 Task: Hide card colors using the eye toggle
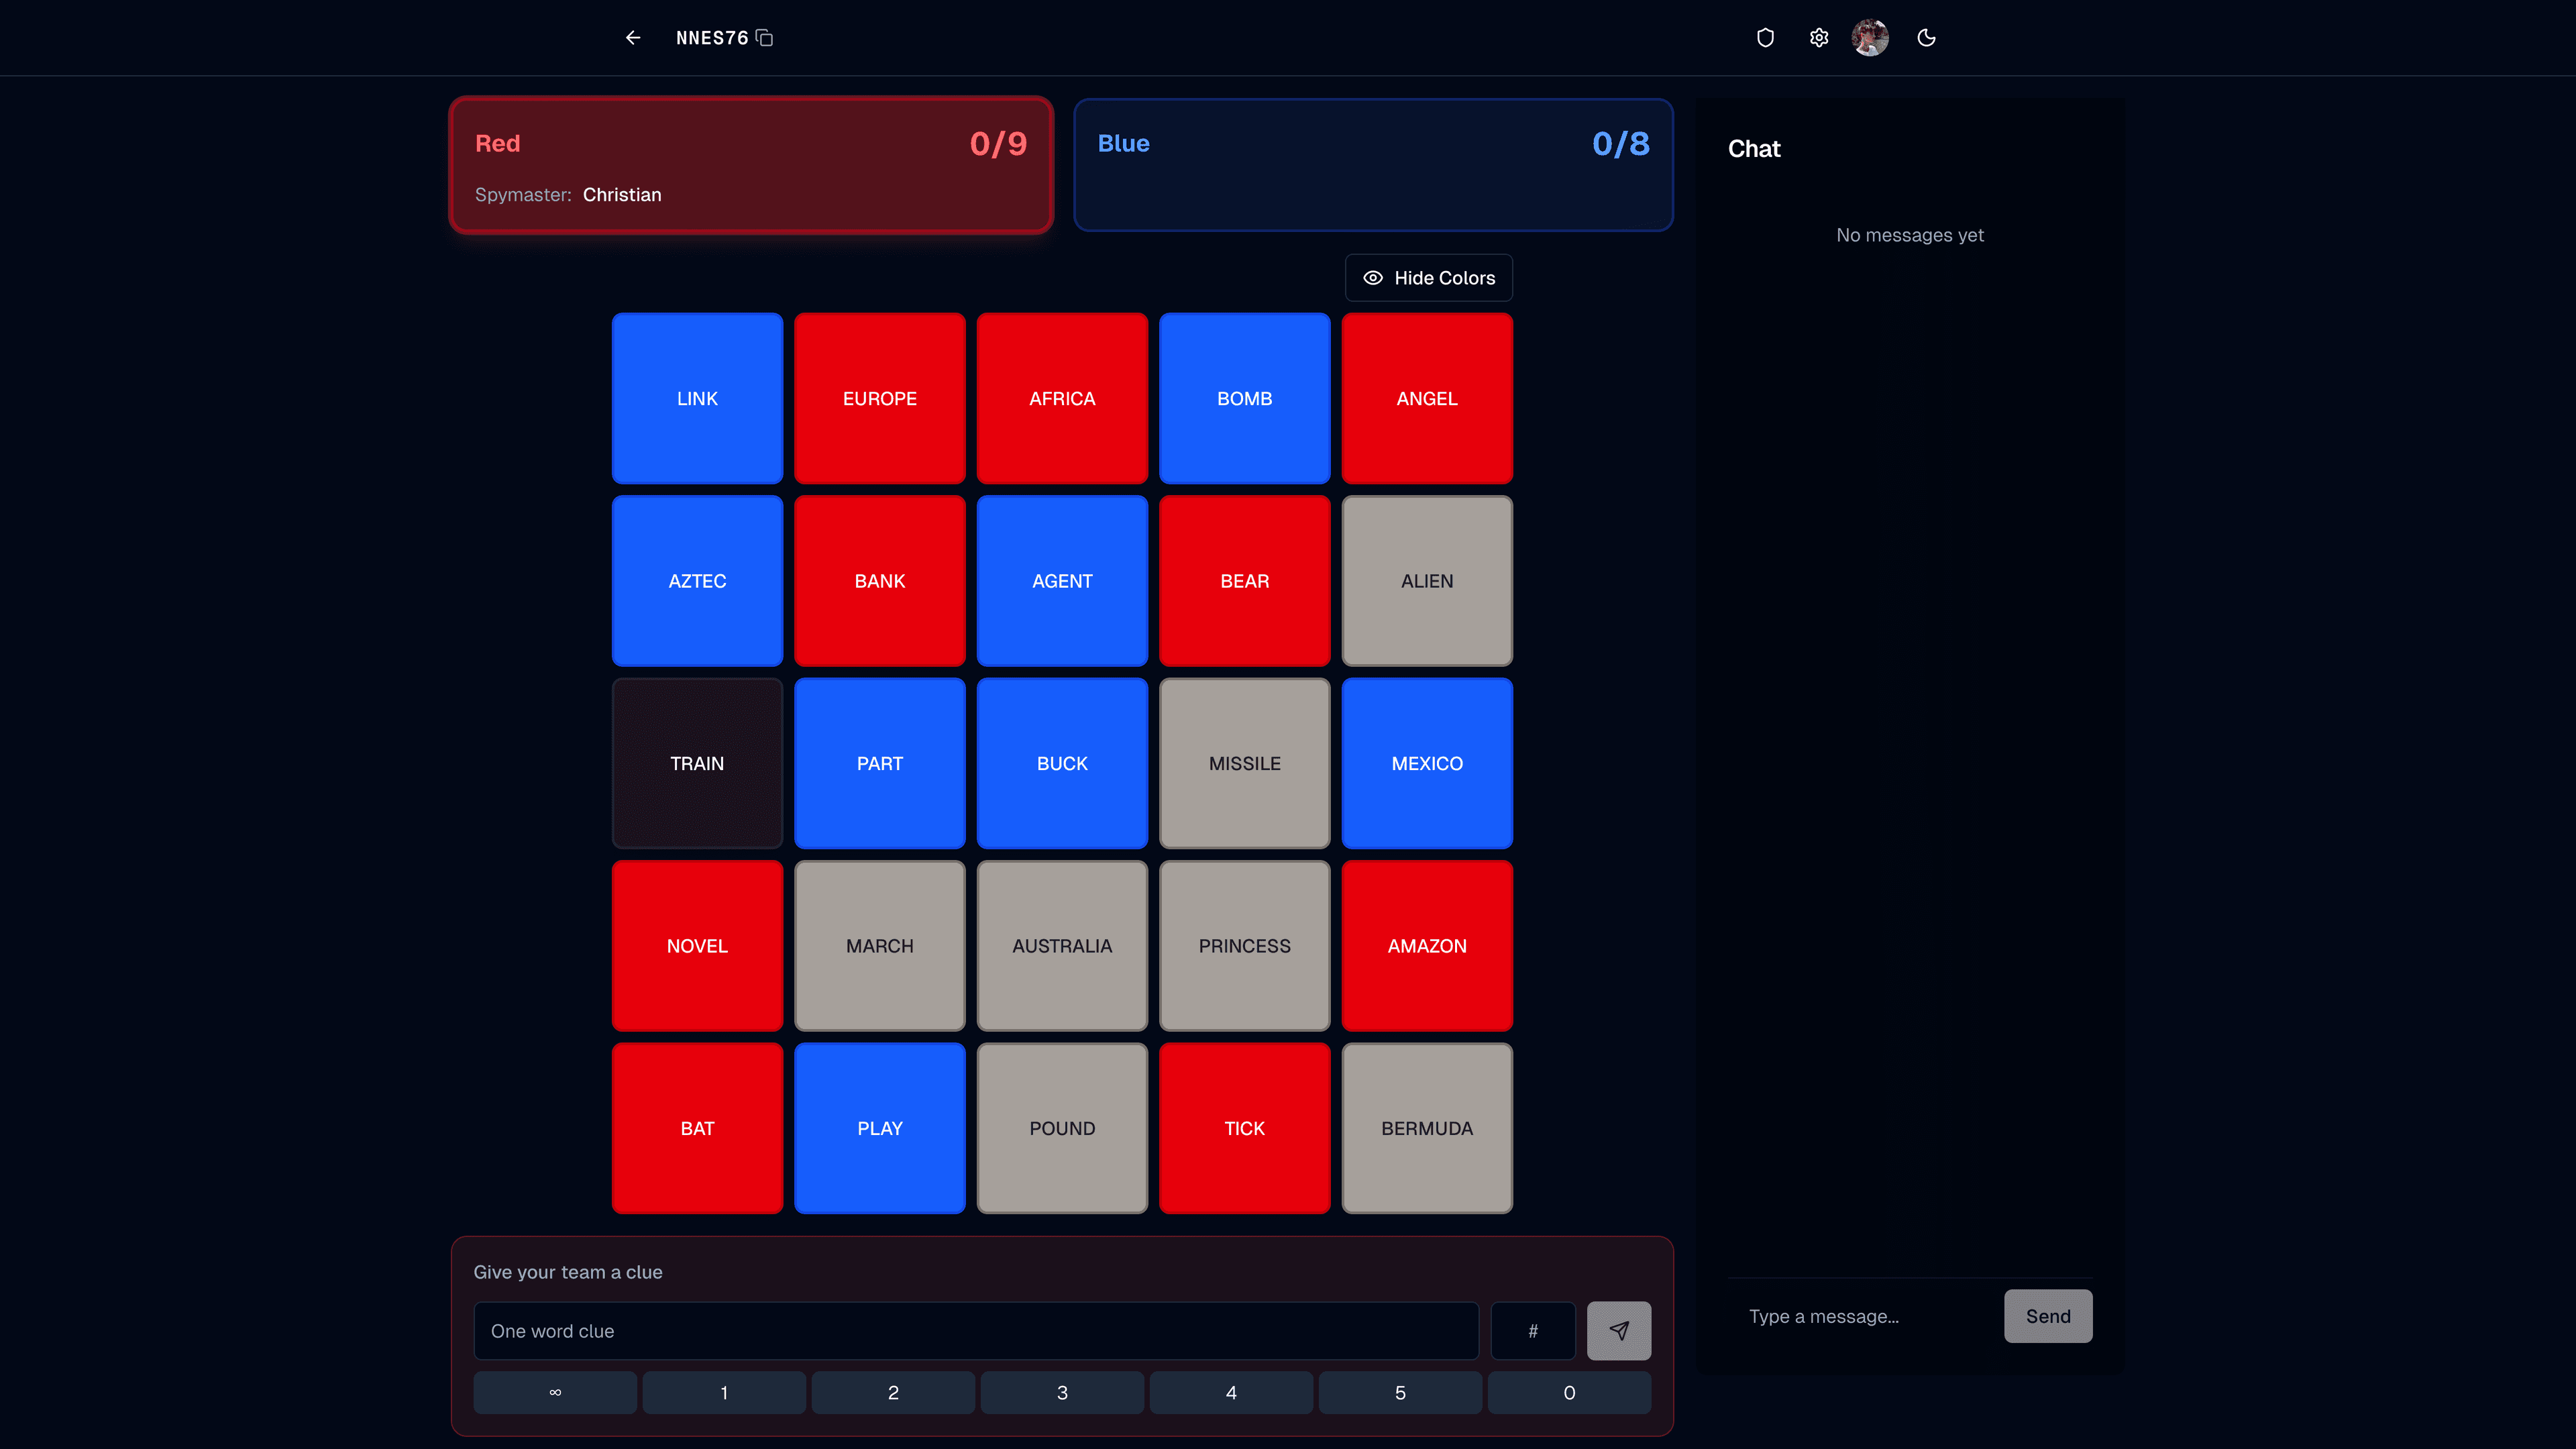1428,277
